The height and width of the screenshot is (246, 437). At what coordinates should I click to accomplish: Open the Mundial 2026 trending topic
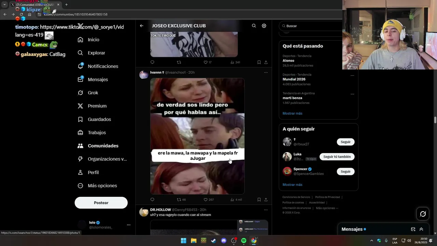(x=319, y=79)
